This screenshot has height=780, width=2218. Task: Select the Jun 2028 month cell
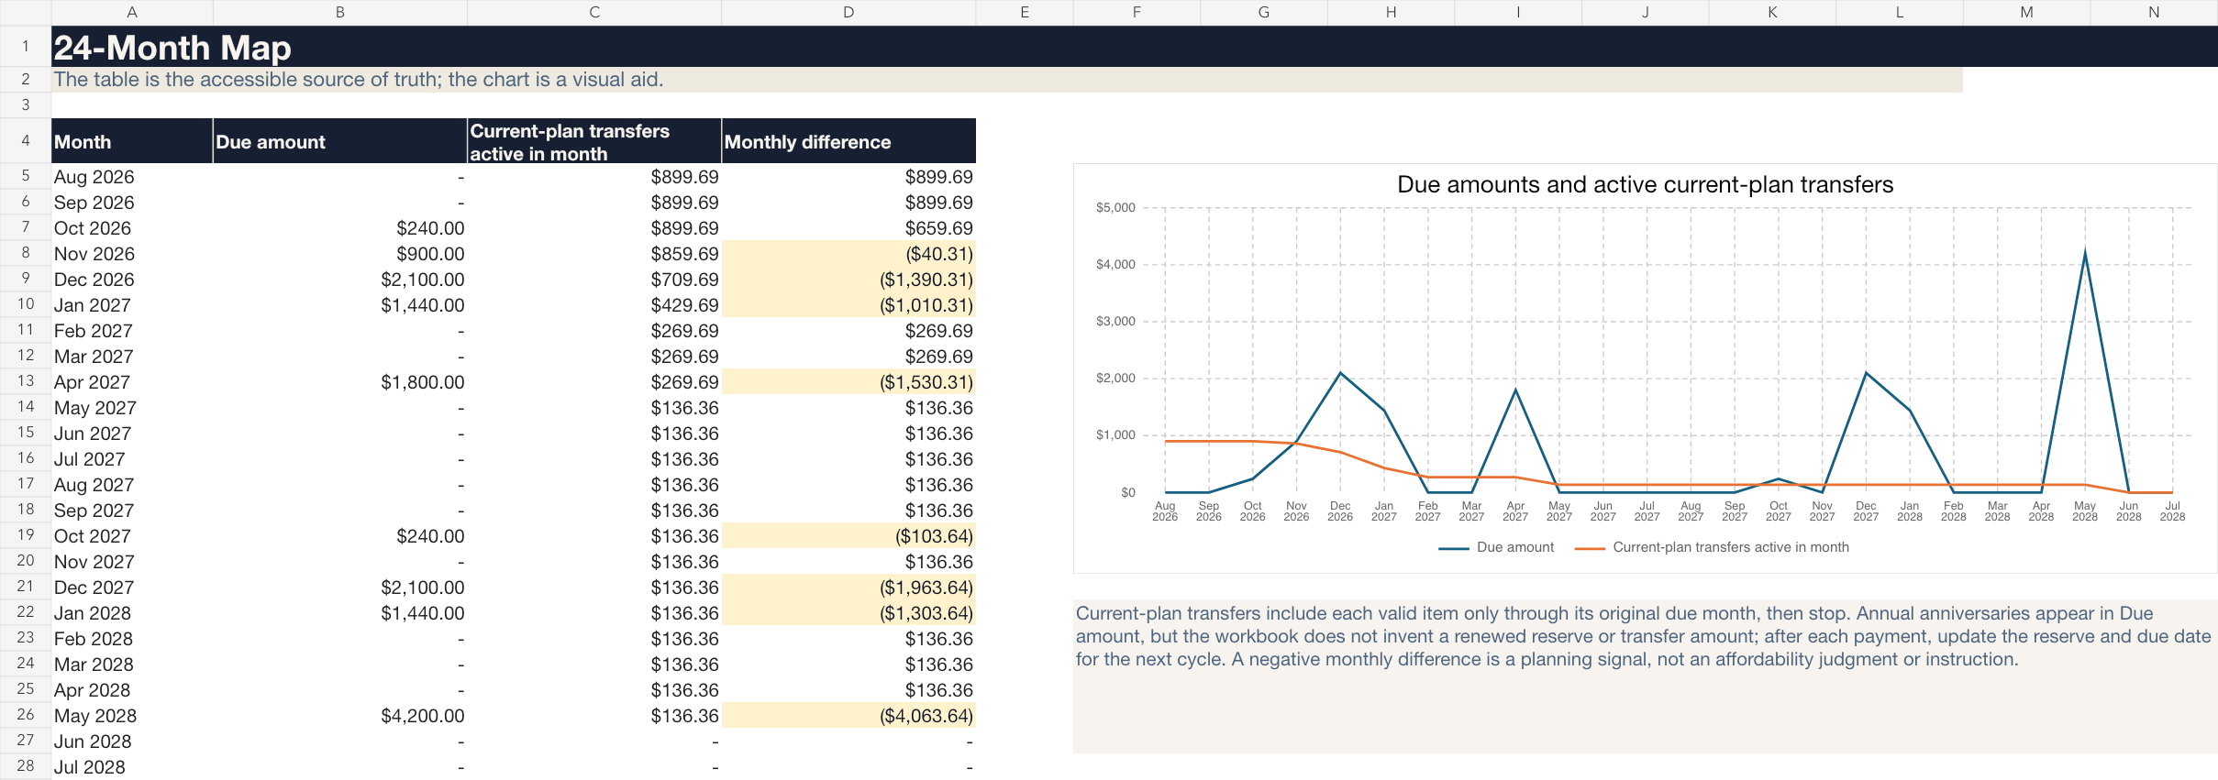[x=132, y=742]
